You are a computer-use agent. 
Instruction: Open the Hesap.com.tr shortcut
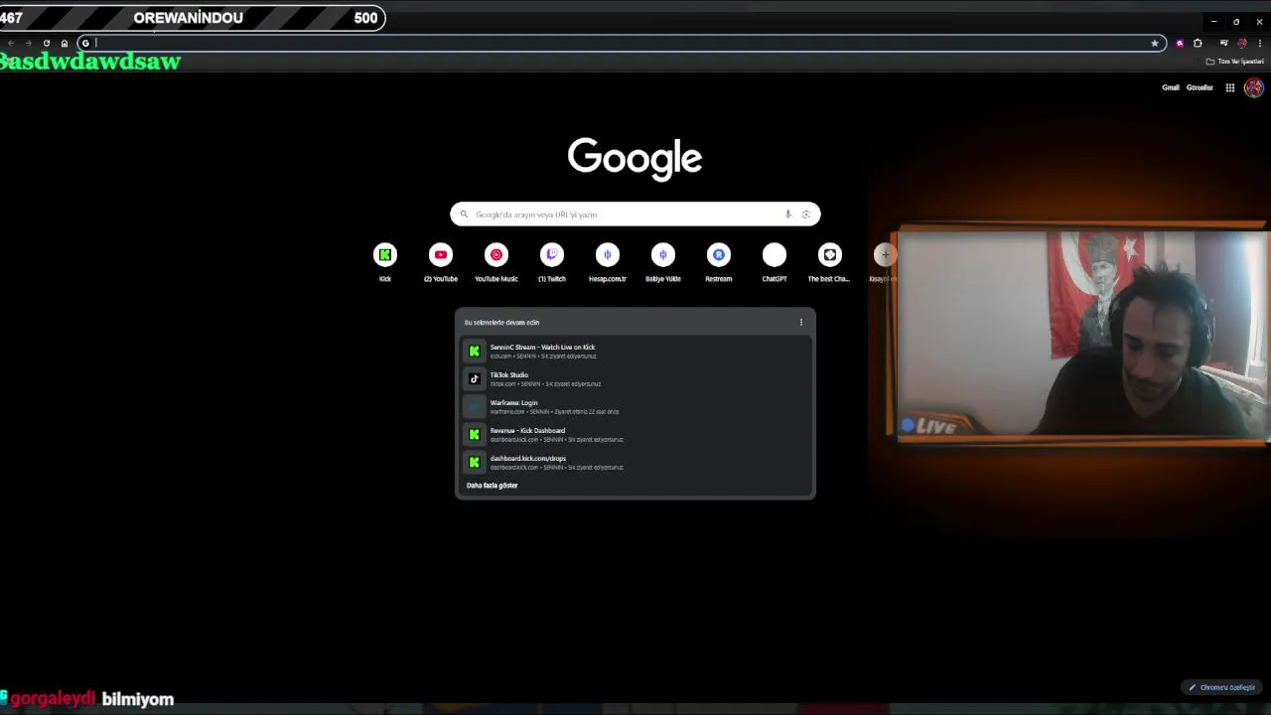[x=608, y=255]
